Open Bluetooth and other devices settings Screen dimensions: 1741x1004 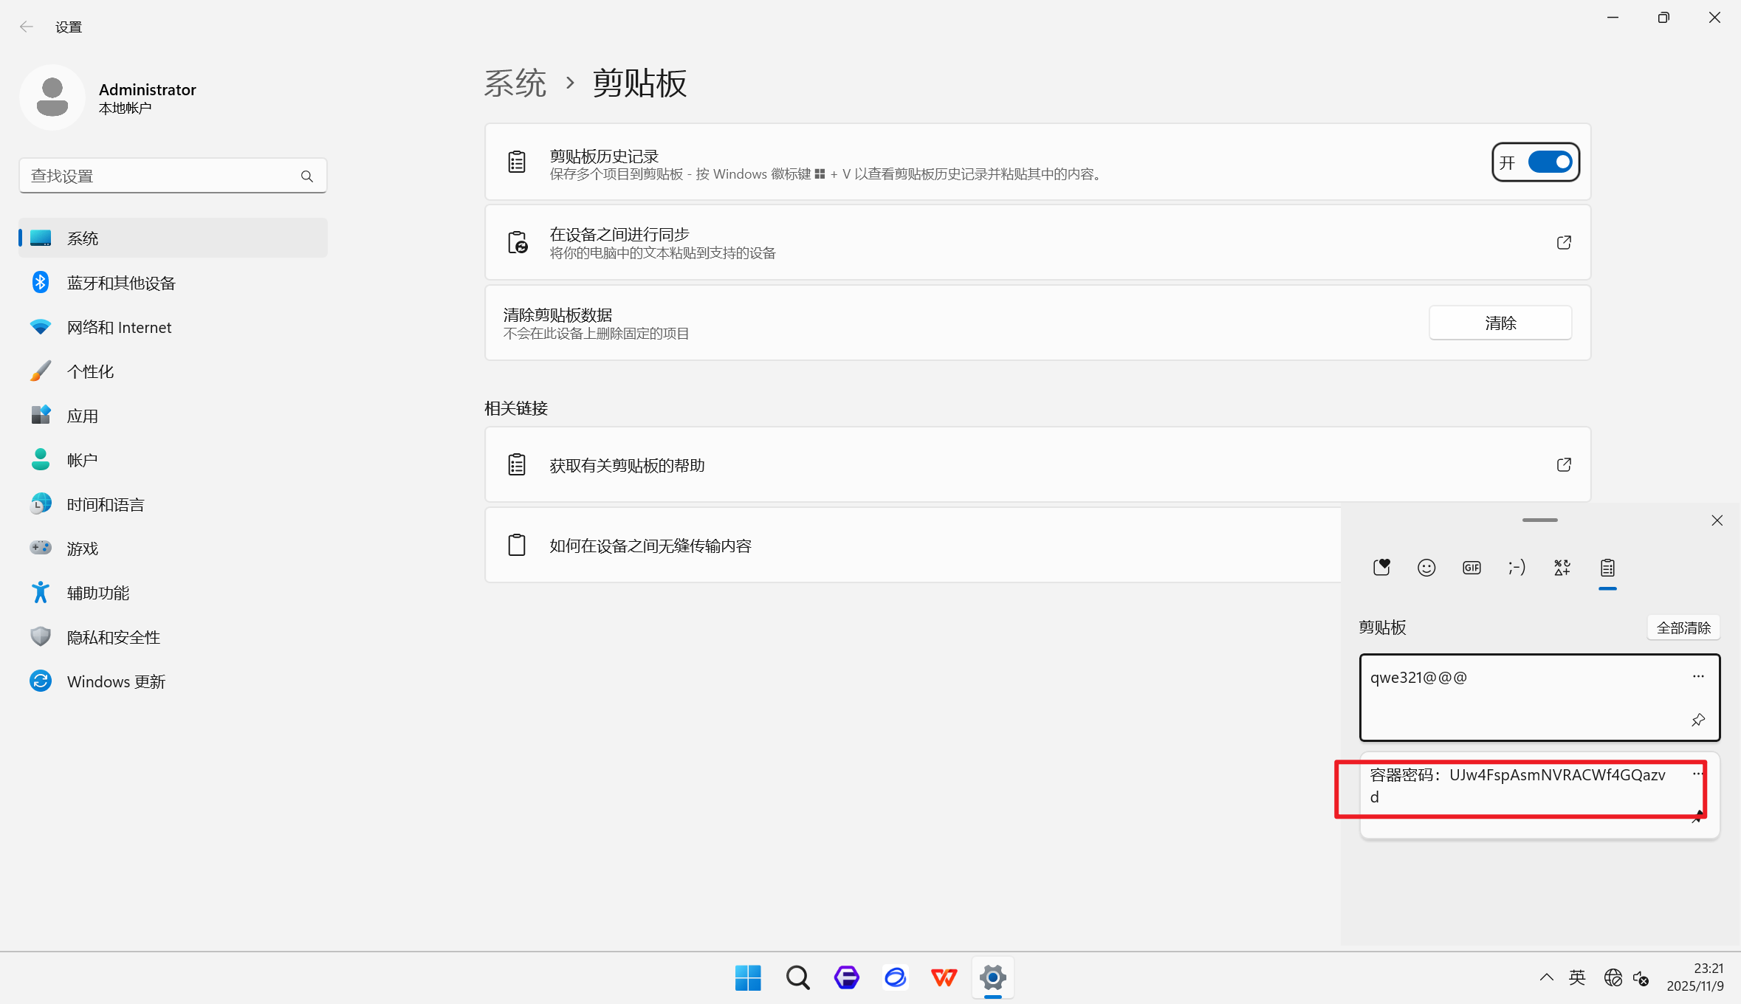click(x=121, y=283)
